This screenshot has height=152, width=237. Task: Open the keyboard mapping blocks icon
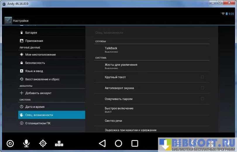(x=59, y=143)
